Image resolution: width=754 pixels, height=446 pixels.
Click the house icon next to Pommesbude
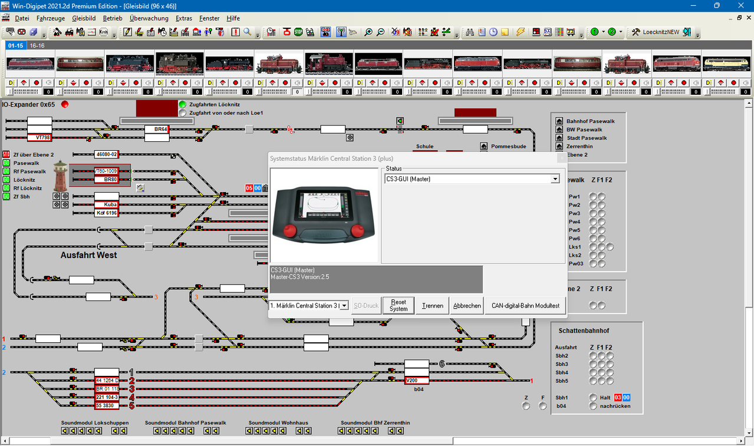[x=484, y=146]
